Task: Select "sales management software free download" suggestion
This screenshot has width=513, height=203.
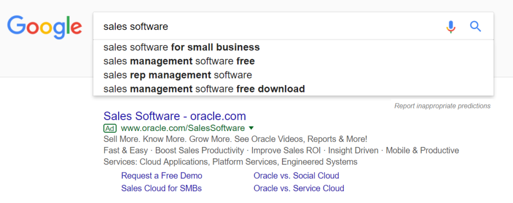Action: click(x=204, y=89)
